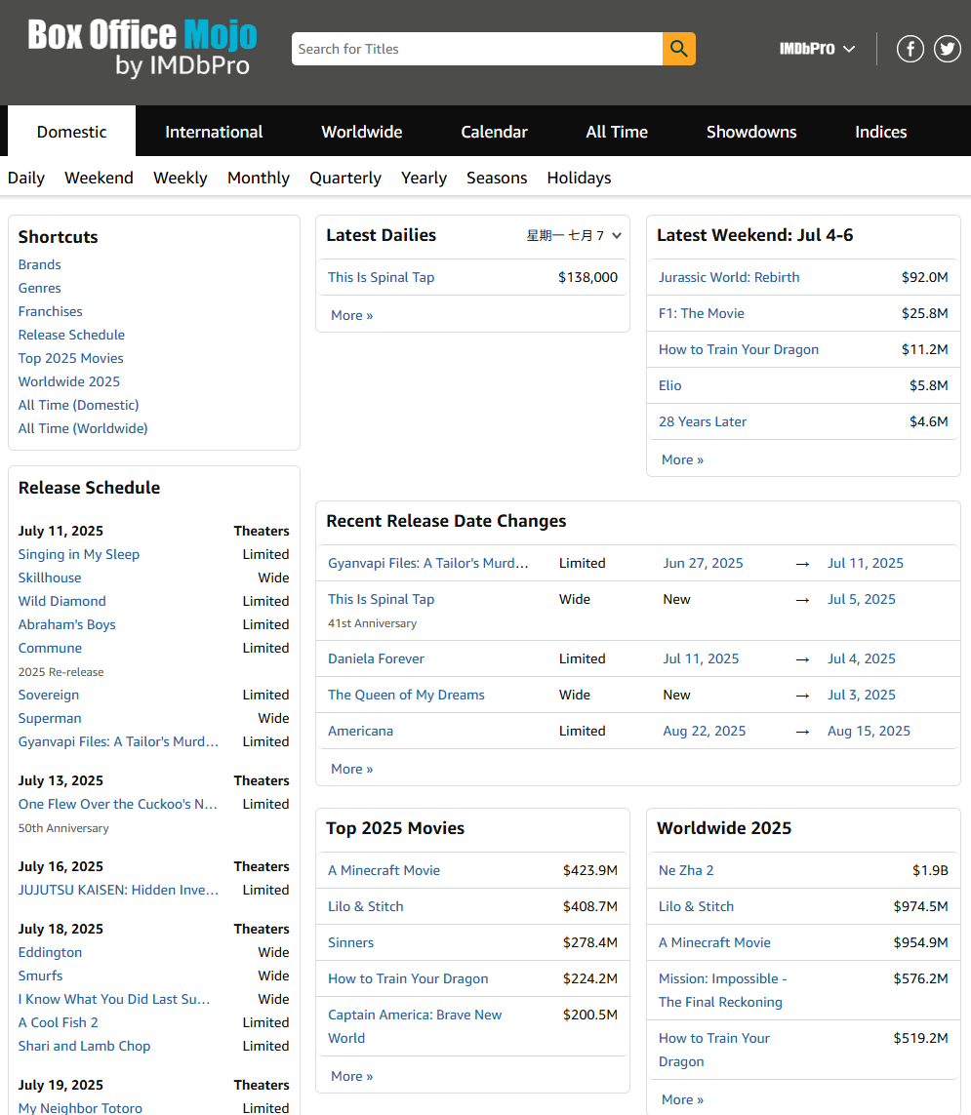This screenshot has width=971, height=1115.
Task: Open JUJUTSU KAISEN: Hidden Inventory link
Action: pyautogui.click(x=118, y=890)
